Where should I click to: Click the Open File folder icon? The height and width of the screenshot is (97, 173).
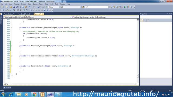(11, 7)
